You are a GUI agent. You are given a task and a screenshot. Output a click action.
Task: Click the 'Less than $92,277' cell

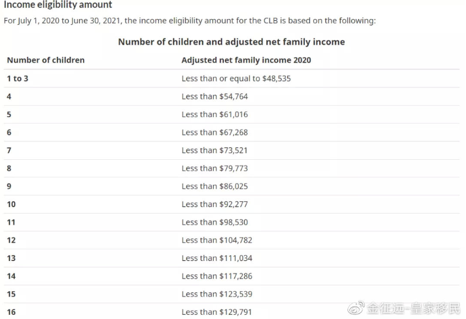[x=214, y=204]
